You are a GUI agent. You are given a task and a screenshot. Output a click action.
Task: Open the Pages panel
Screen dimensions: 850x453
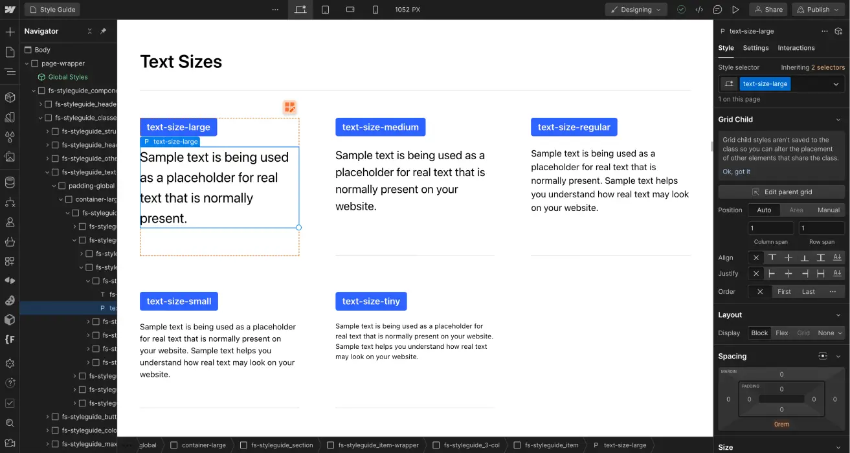click(10, 52)
